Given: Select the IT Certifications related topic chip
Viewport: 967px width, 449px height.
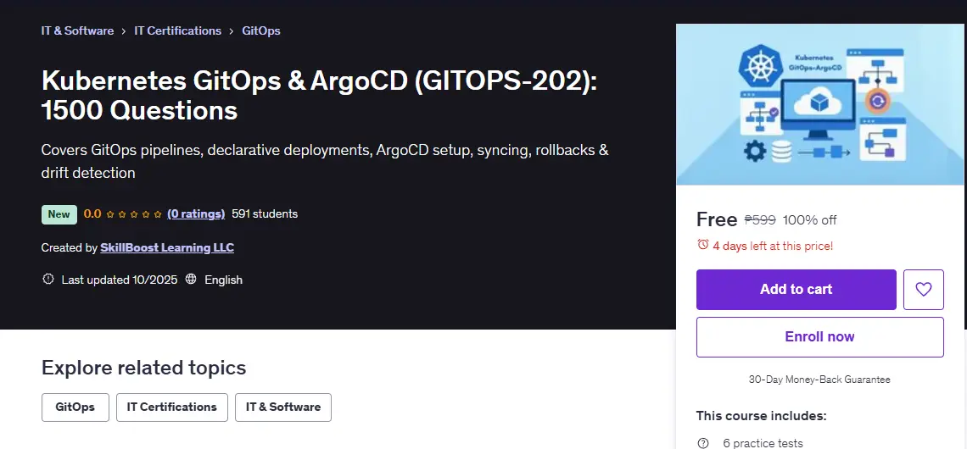Looking at the screenshot, I should point(172,407).
